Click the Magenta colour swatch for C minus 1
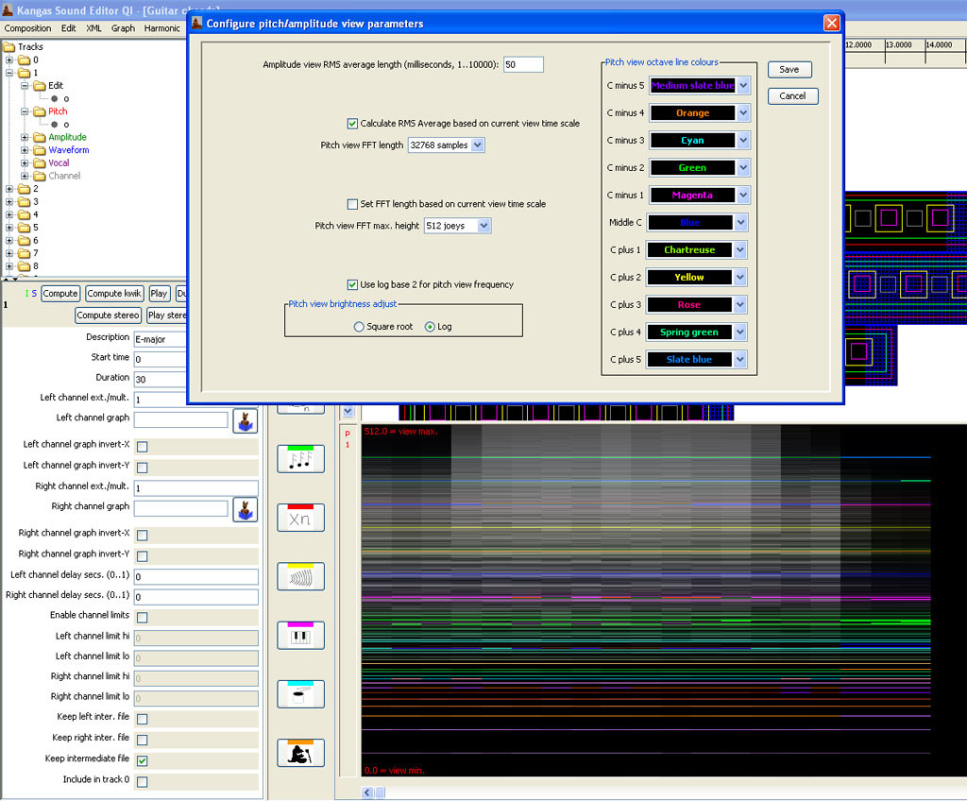 point(692,195)
